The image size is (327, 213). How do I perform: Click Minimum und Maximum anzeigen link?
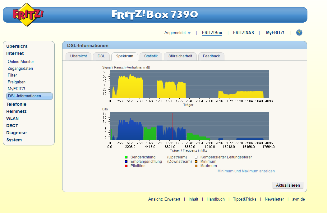tap(246, 171)
